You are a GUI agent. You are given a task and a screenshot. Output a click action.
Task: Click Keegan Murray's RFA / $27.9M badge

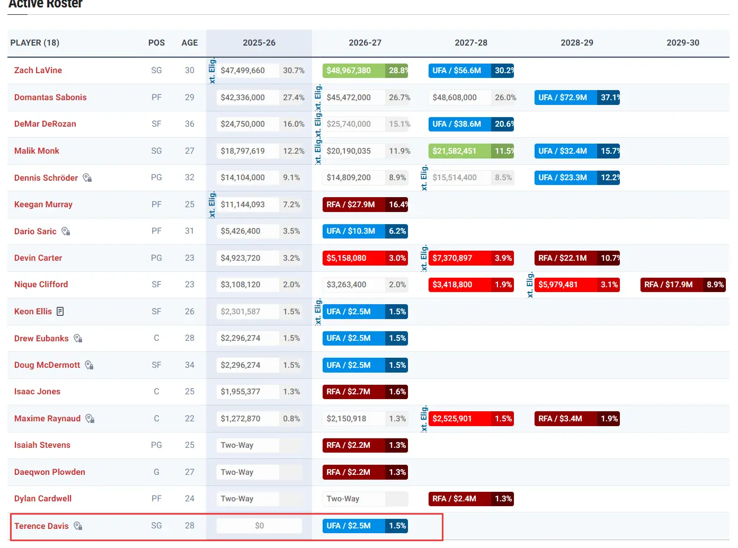coord(351,205)
